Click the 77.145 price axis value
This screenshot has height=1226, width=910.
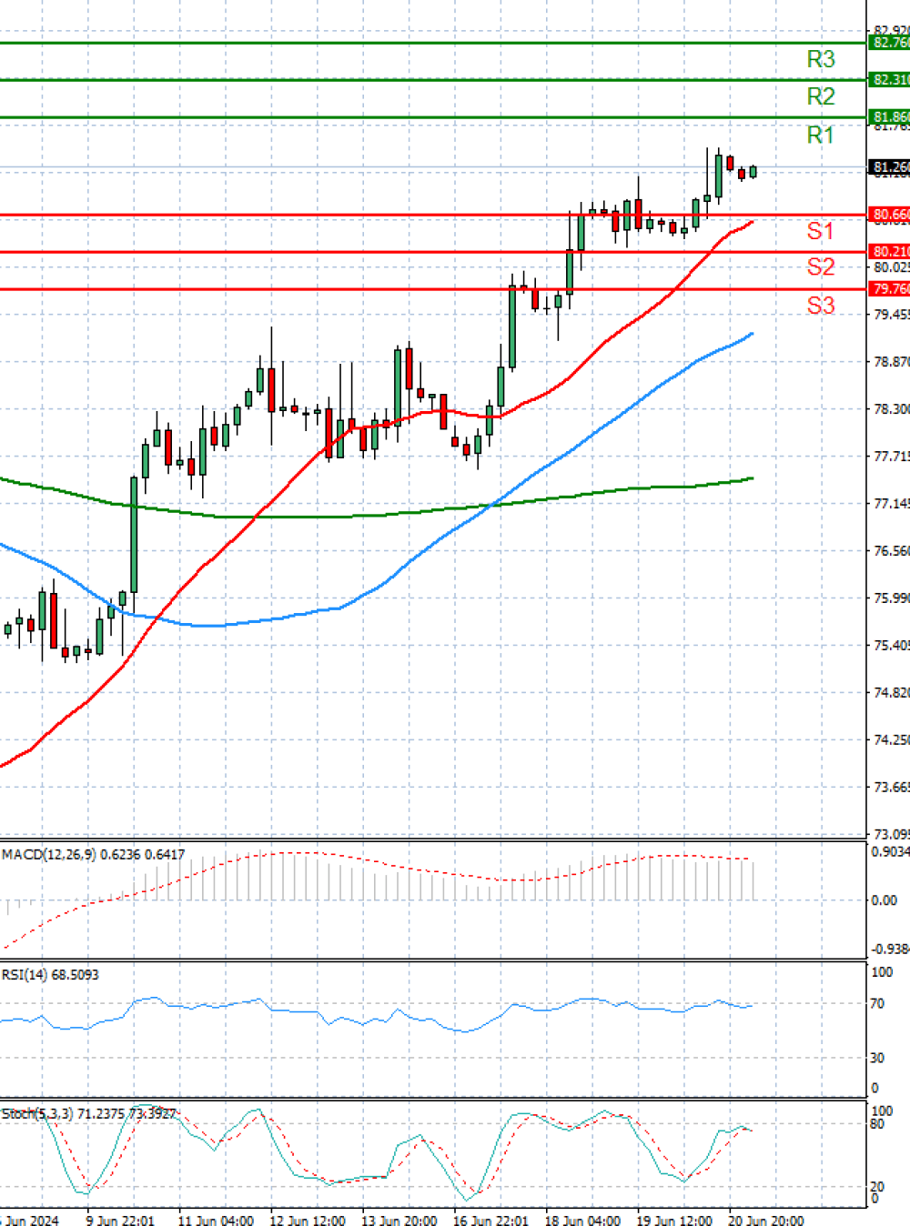[x=891, y=504]
